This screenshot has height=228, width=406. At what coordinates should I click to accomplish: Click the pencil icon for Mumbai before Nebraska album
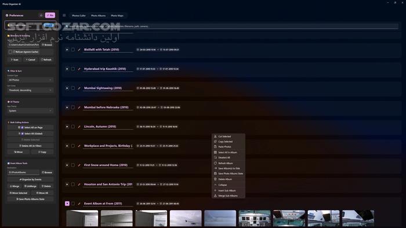coord(79,108)
